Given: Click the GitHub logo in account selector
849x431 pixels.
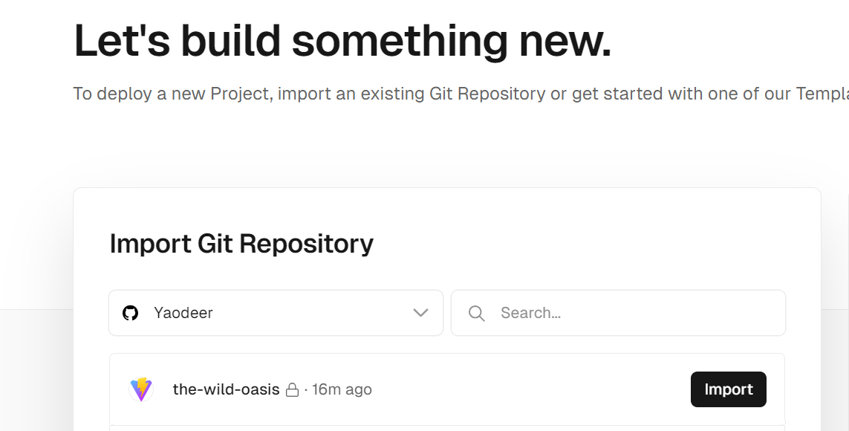Looking at the screenshot, I should 130,313.
